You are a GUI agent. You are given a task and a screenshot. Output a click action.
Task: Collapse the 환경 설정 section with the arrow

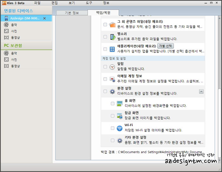tap(201, 92)
